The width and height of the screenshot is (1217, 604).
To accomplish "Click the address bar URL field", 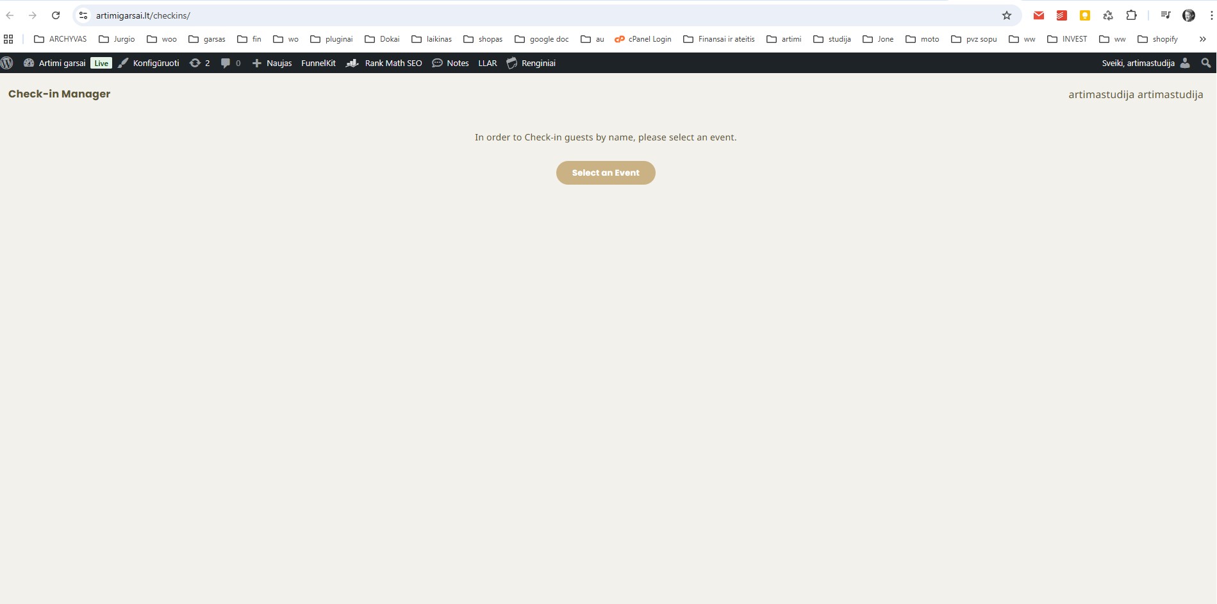I will coord(513,15).
